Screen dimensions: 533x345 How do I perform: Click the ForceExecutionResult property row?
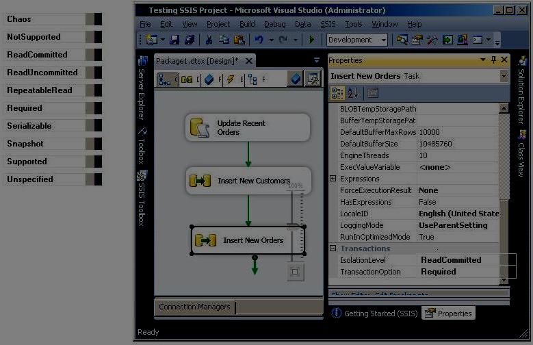[414, 190]
